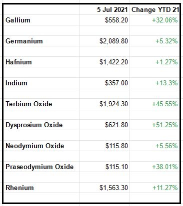Viewport: 183px width, 206px height.
Task: Select the +32.06% change cell
Action: (x=154, y=20)
